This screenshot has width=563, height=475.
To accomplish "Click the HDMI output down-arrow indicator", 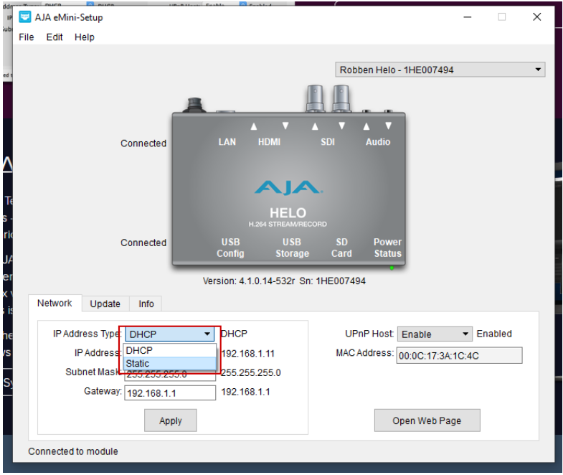I will pos(285,126).
